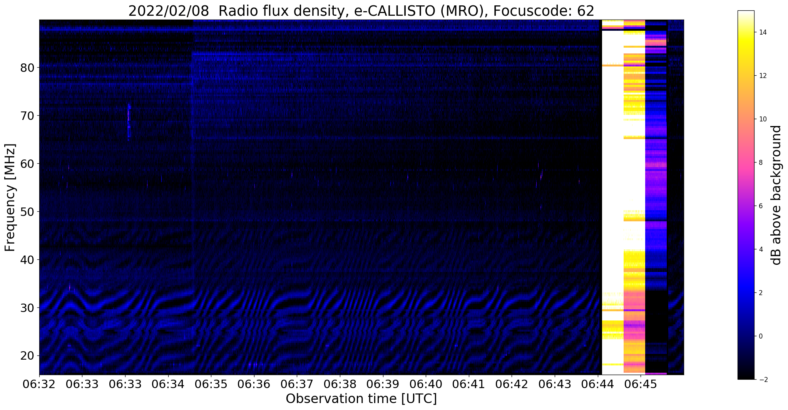Click the 70 MHz frequency tick label
The width and height of the screenshot is (788, 410).
click(27, 116)
